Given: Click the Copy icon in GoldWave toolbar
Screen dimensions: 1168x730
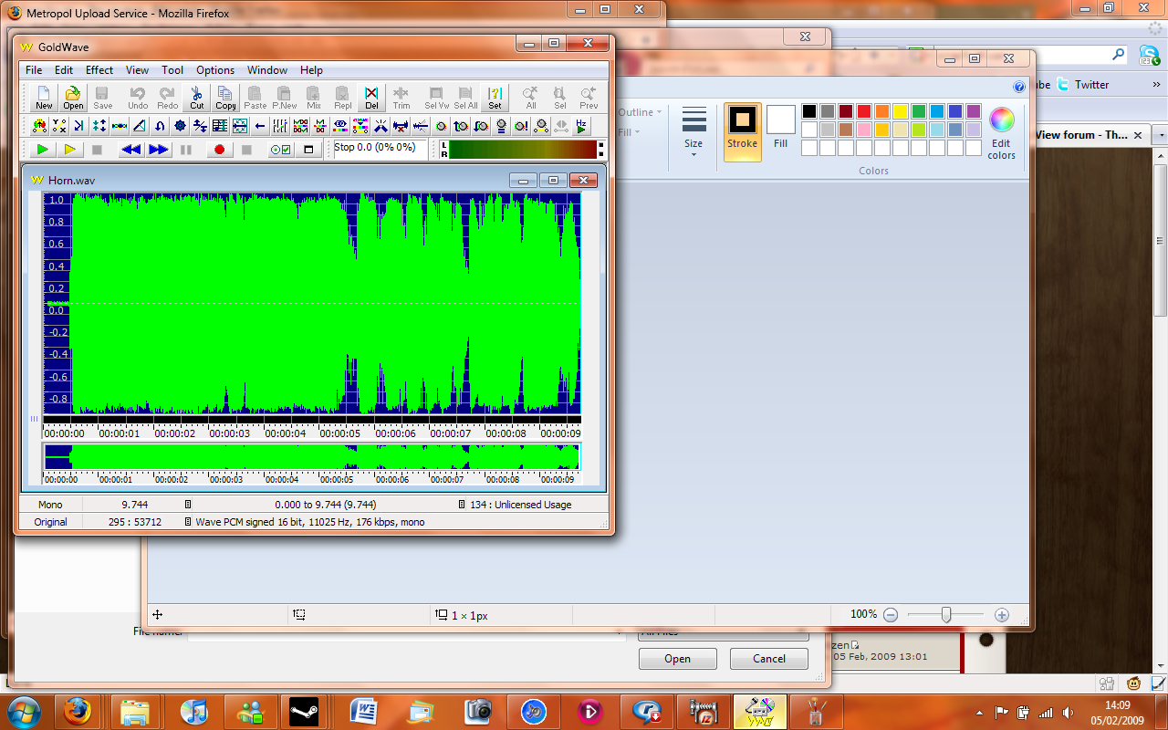Looking at the screenshot, I should pyautogui.click(x=225, y=98).
